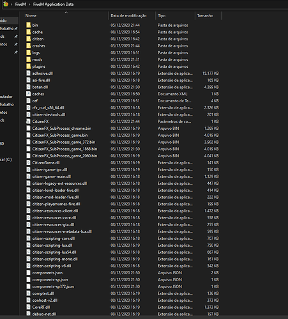This screenshot has width=288, height=319.
Task: Select the botan.dll file icon
Action: click(x=29, y=87)
